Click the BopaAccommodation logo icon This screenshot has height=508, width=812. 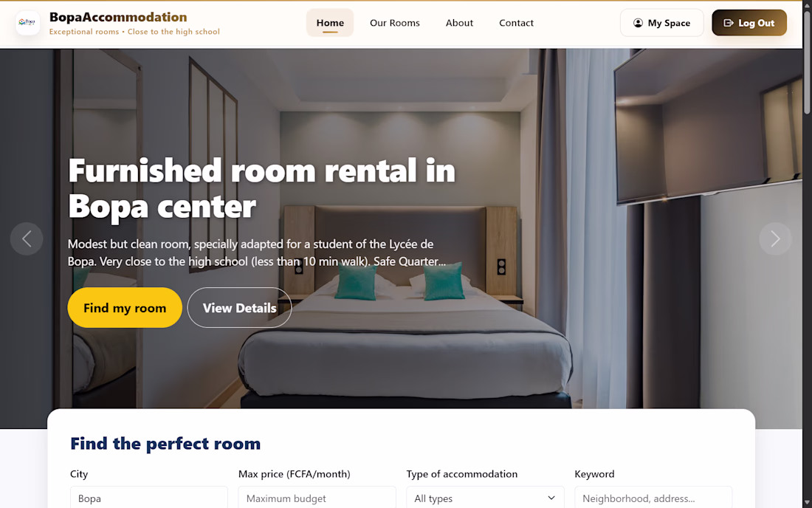[27, 23]
